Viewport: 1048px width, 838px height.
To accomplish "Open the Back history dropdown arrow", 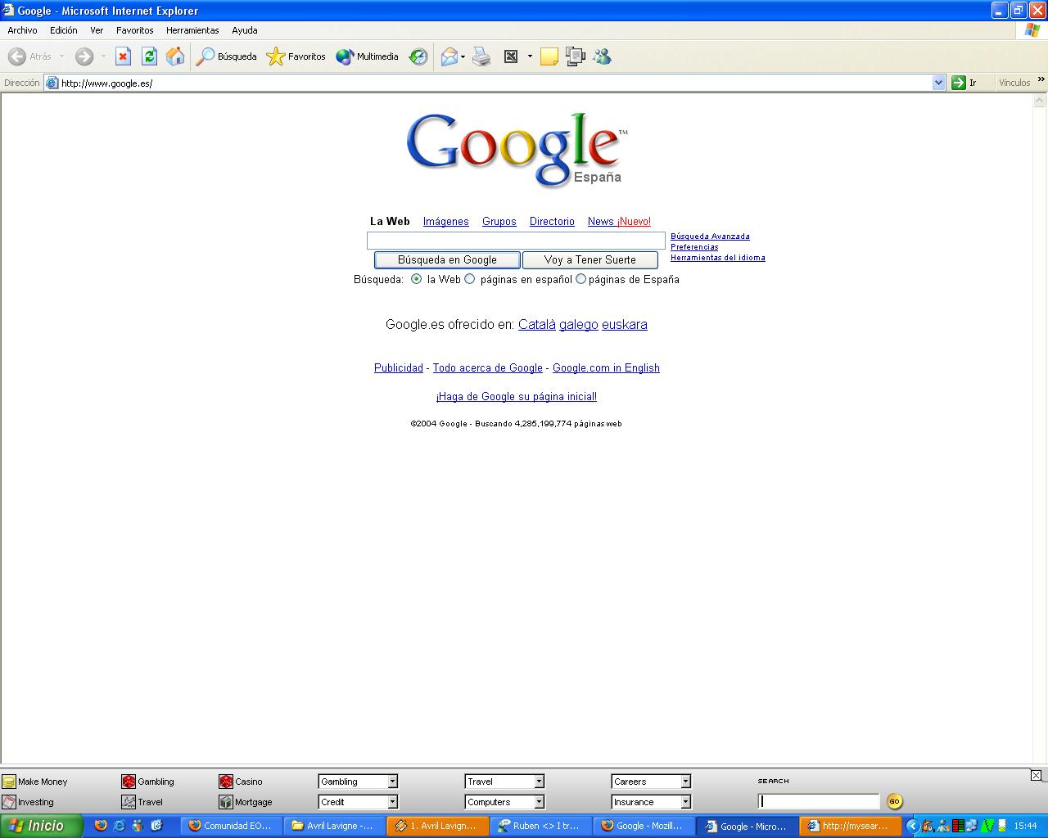I will click(x=61, y=56).
